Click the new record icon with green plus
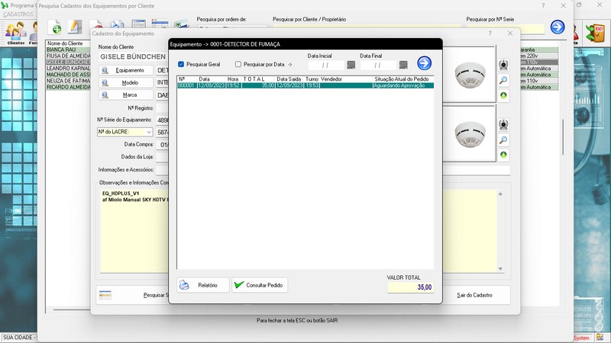611x343 pixels. tap(57, 29)
